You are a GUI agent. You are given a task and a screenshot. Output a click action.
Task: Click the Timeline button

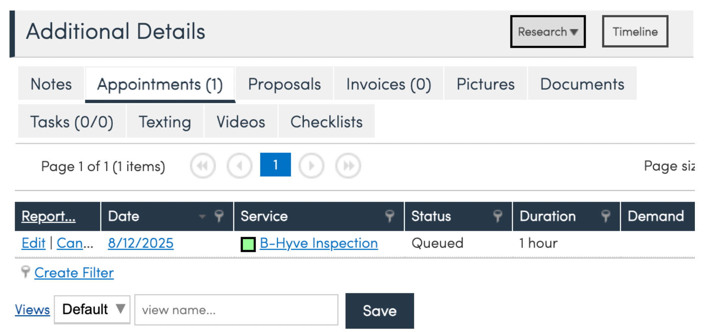[635, 32]
